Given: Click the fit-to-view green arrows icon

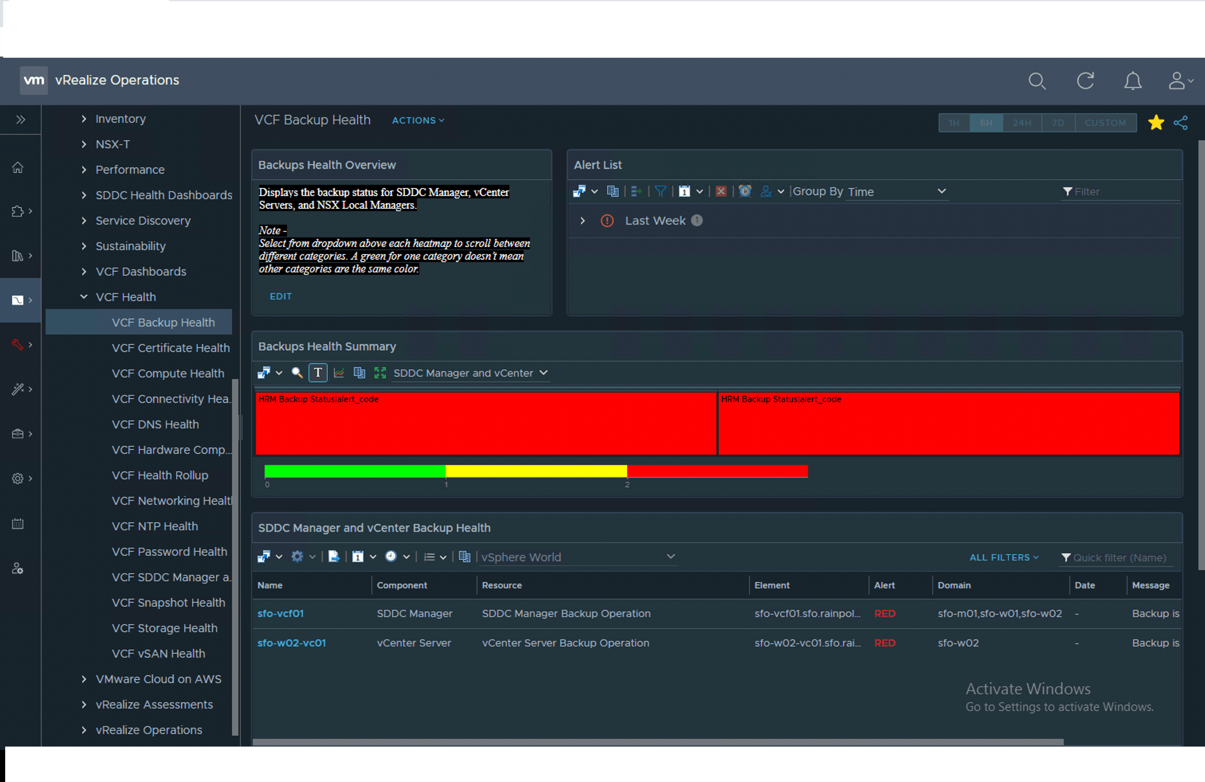Looking at the screenshot, I should pos(380,373).
